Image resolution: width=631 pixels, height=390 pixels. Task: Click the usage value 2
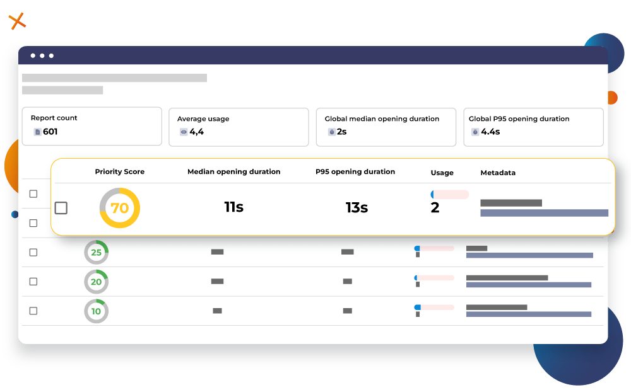click(x=435, y=207)
